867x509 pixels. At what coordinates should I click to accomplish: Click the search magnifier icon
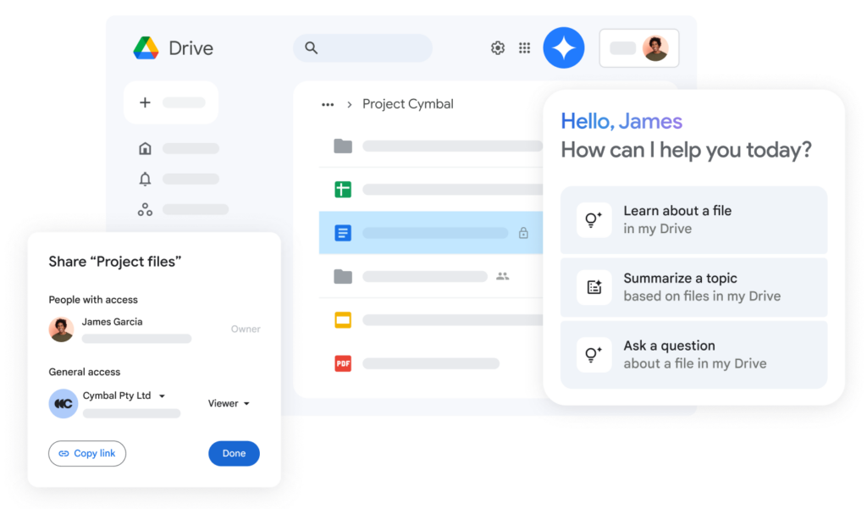[x=312, y=48]
